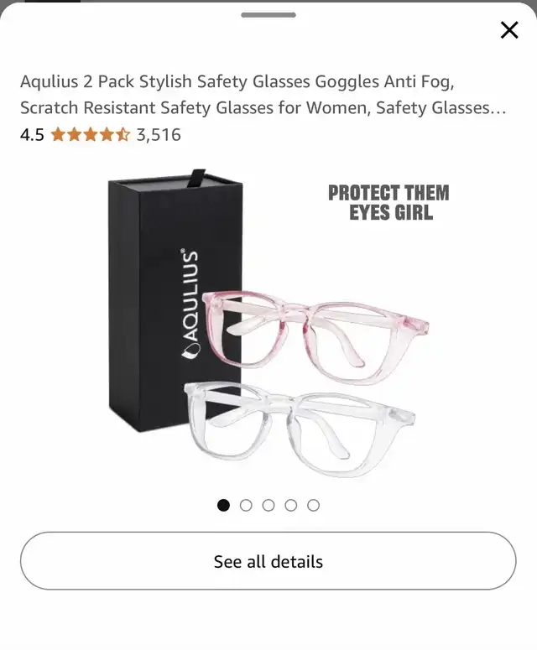The height and width of the screenshot is (650, 537).
Task: Open the Aqulius Safety Glasses product title
Action: click(263, 95)
